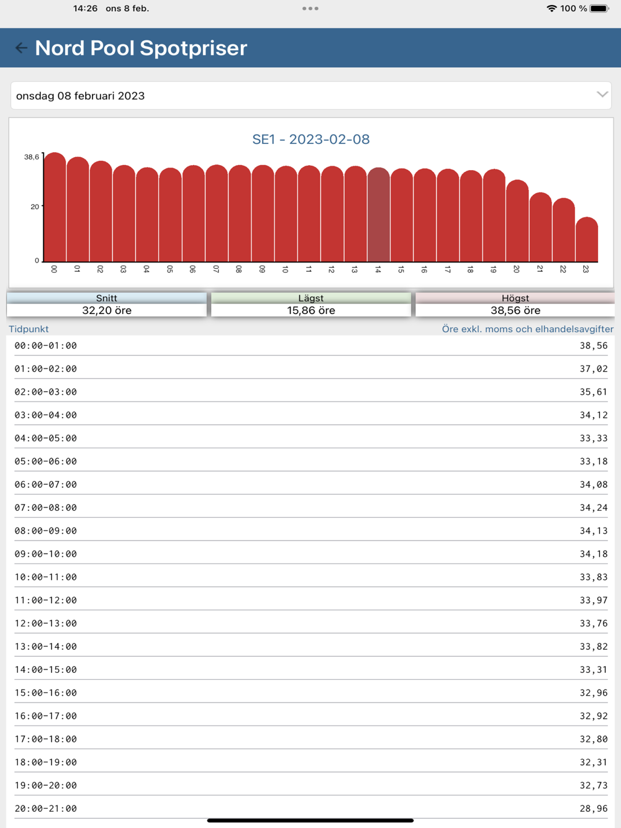The image size is (621, 828).
Task: Select row 10:00-11:00
Action: pos(310,577)
